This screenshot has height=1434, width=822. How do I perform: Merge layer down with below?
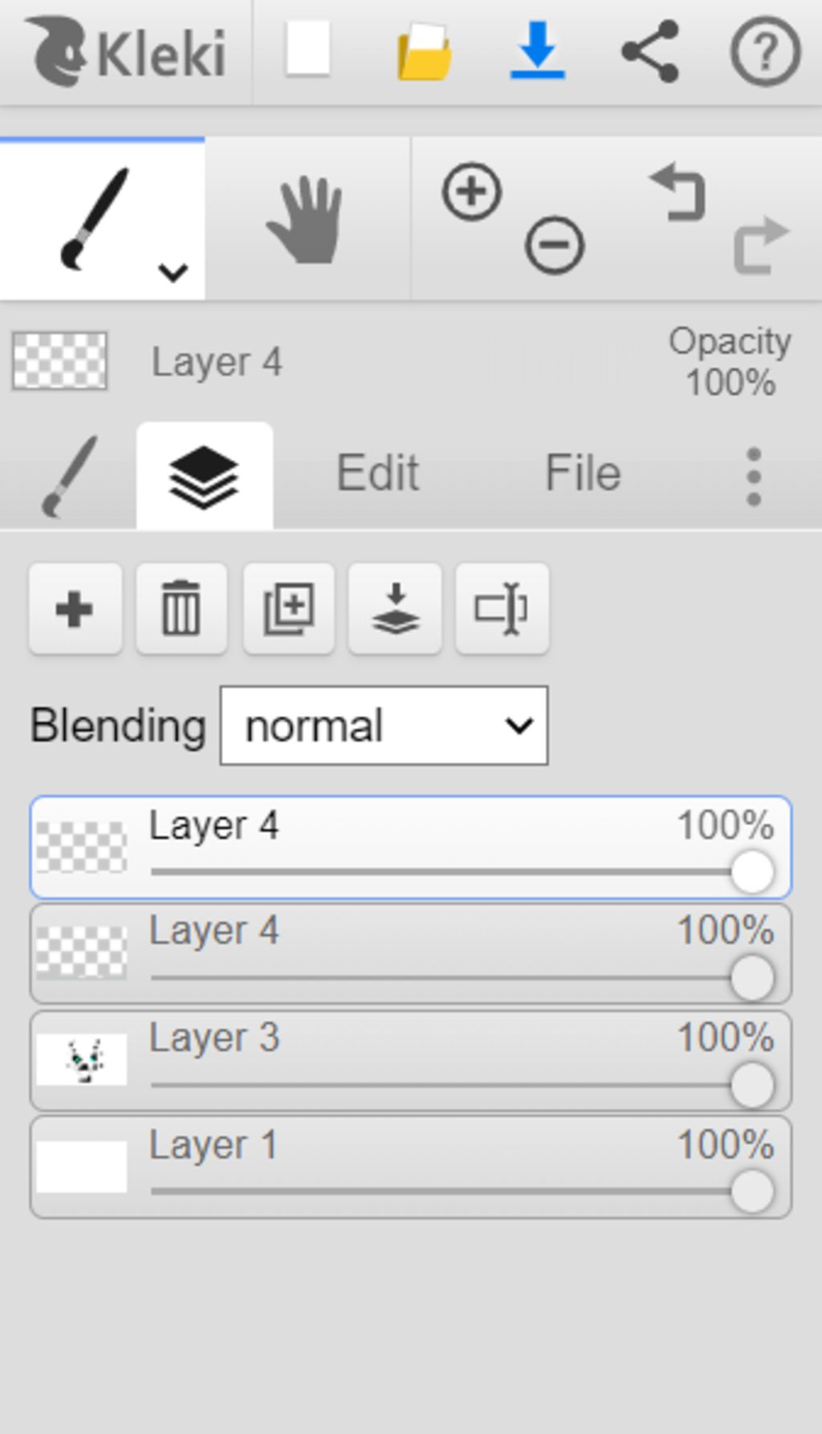pos(395,609)
